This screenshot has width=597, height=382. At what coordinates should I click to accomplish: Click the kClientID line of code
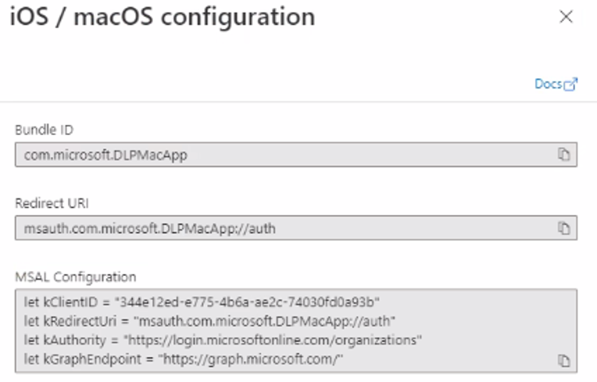tap(202, 302)
